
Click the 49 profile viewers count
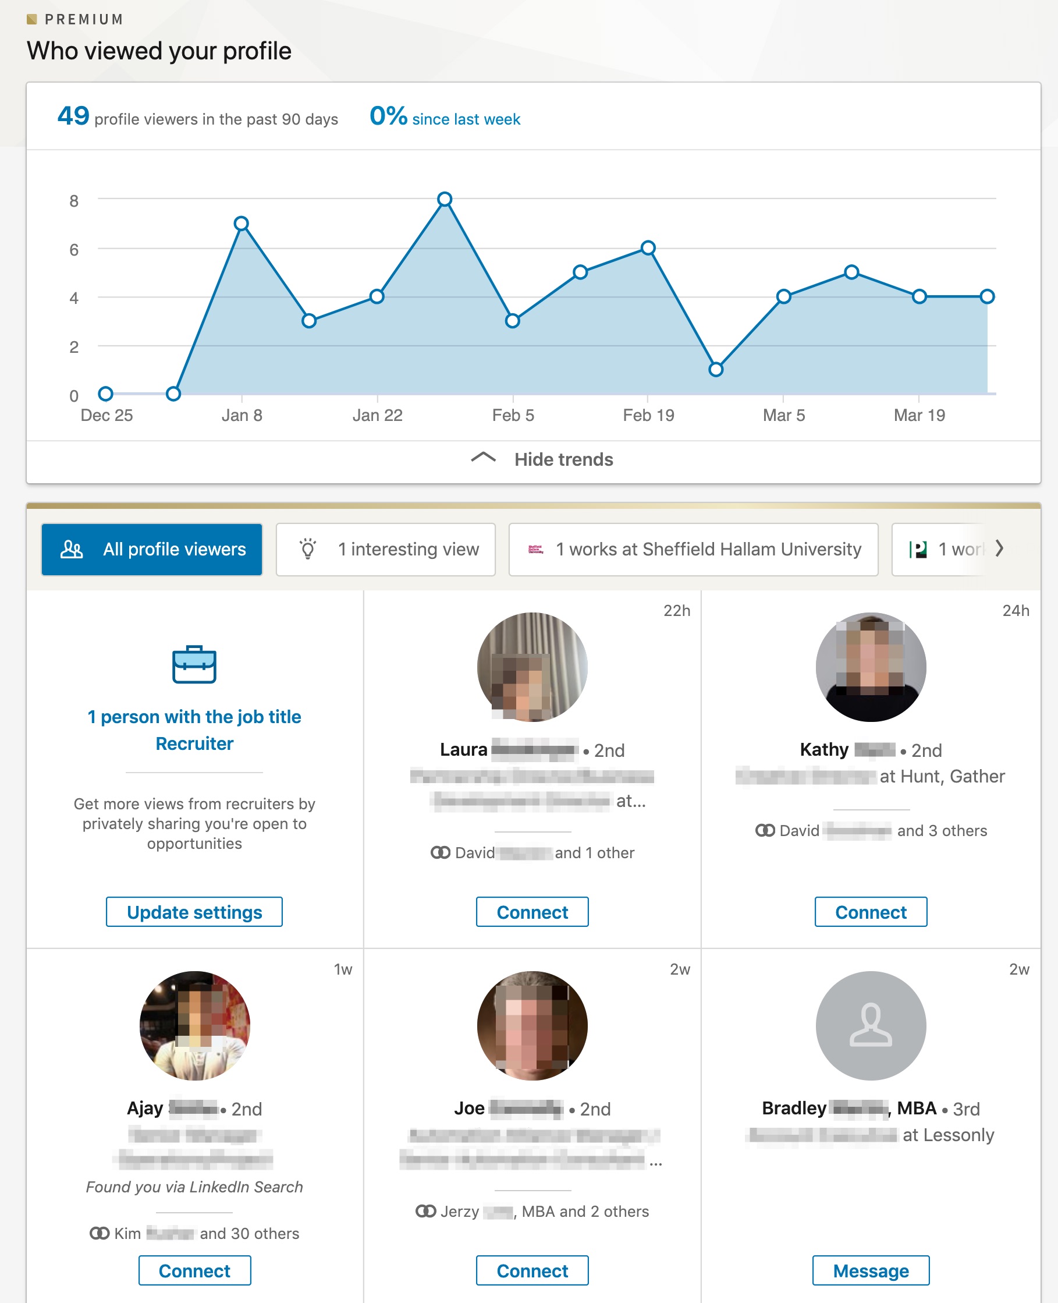73,116
